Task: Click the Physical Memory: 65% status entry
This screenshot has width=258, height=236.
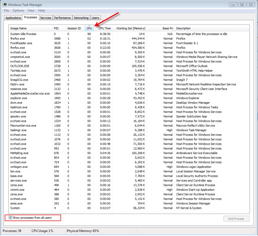Action: [83, 231]
